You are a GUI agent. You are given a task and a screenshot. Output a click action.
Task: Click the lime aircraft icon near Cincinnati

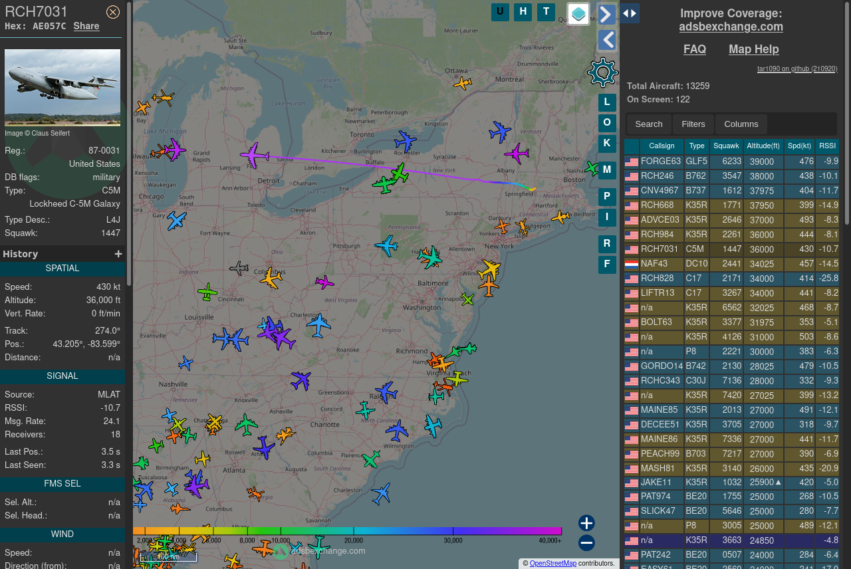(207, 292)
